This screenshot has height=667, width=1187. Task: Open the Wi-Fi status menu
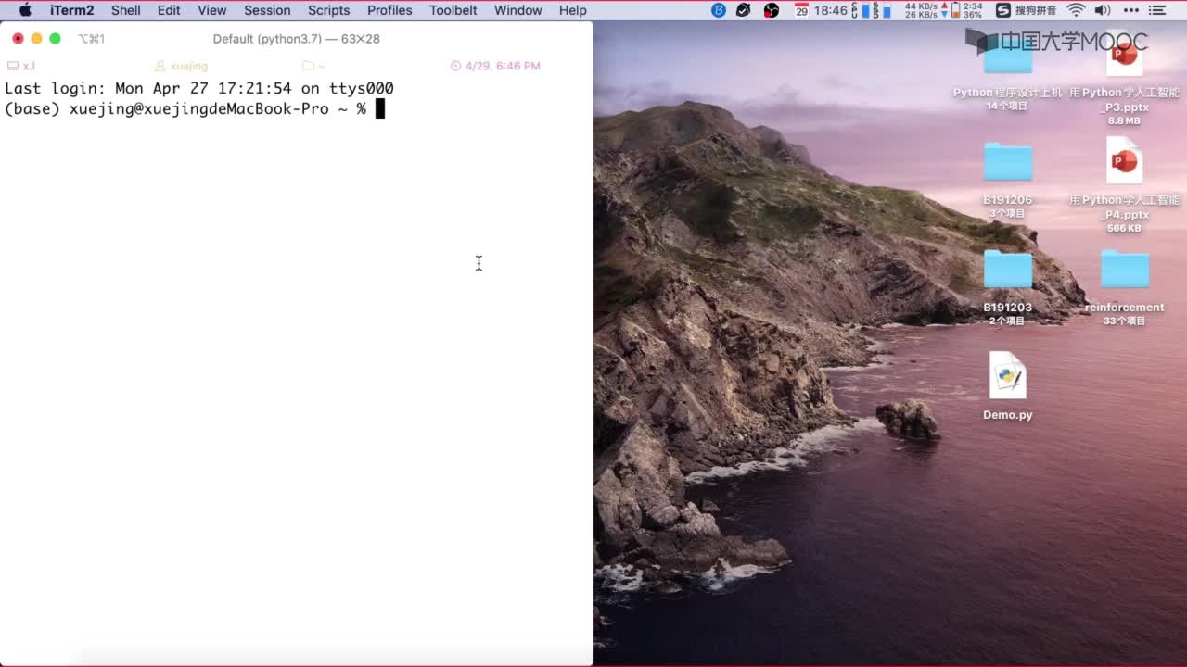pos(1076,10)
